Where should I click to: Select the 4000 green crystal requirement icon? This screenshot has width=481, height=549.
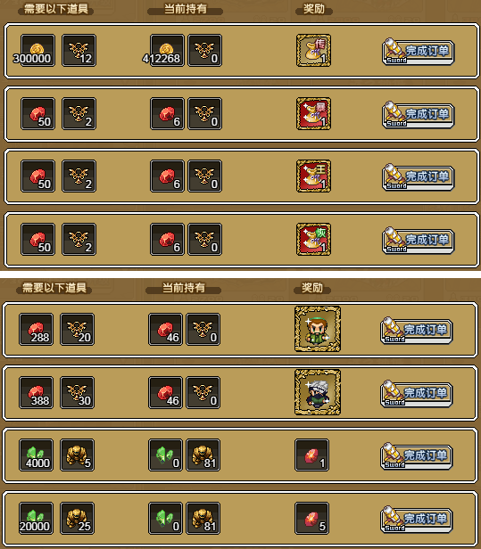point(36,455)
